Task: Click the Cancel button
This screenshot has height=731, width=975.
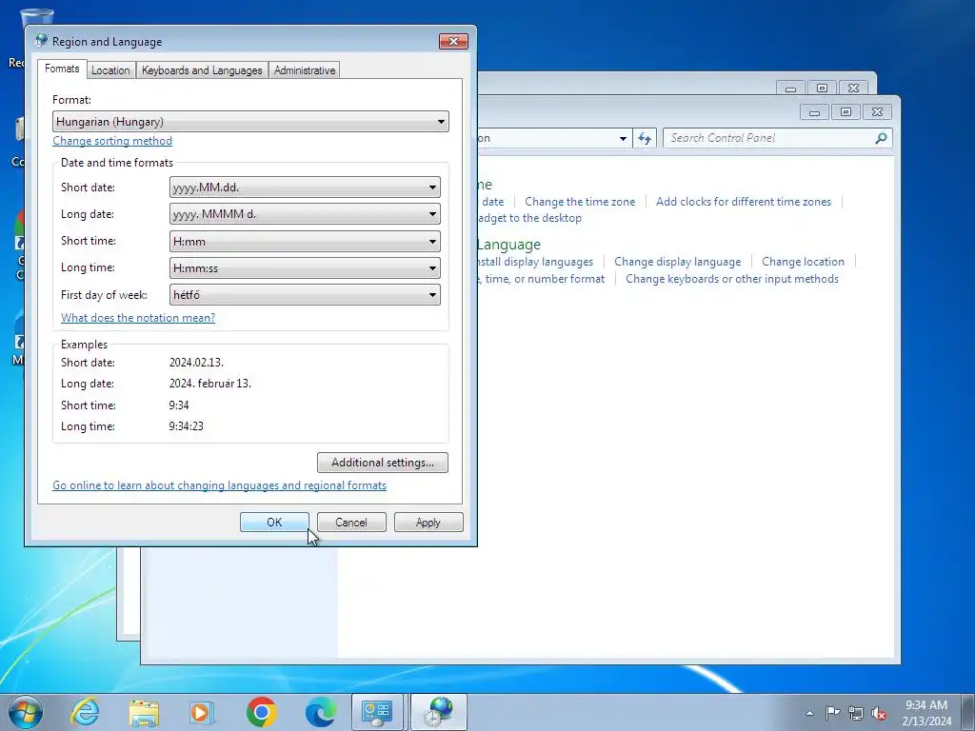Action: (351, 523)
